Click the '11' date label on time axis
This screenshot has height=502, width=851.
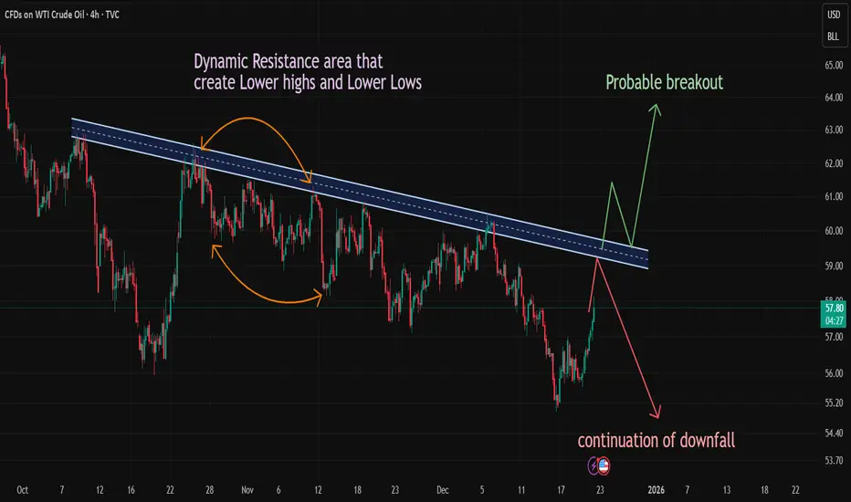click(x=521, y=490)
